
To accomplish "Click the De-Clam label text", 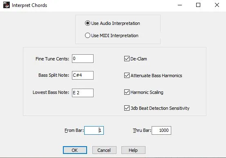I will [x=139, y=59].
